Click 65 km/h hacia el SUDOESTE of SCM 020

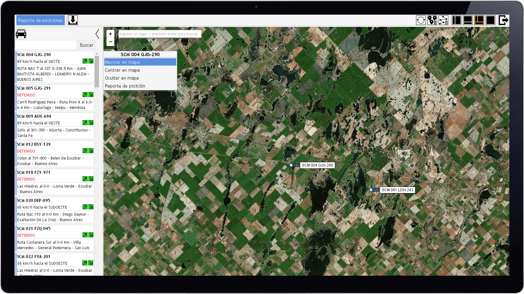pyautogui.click(x=42, y=207)
